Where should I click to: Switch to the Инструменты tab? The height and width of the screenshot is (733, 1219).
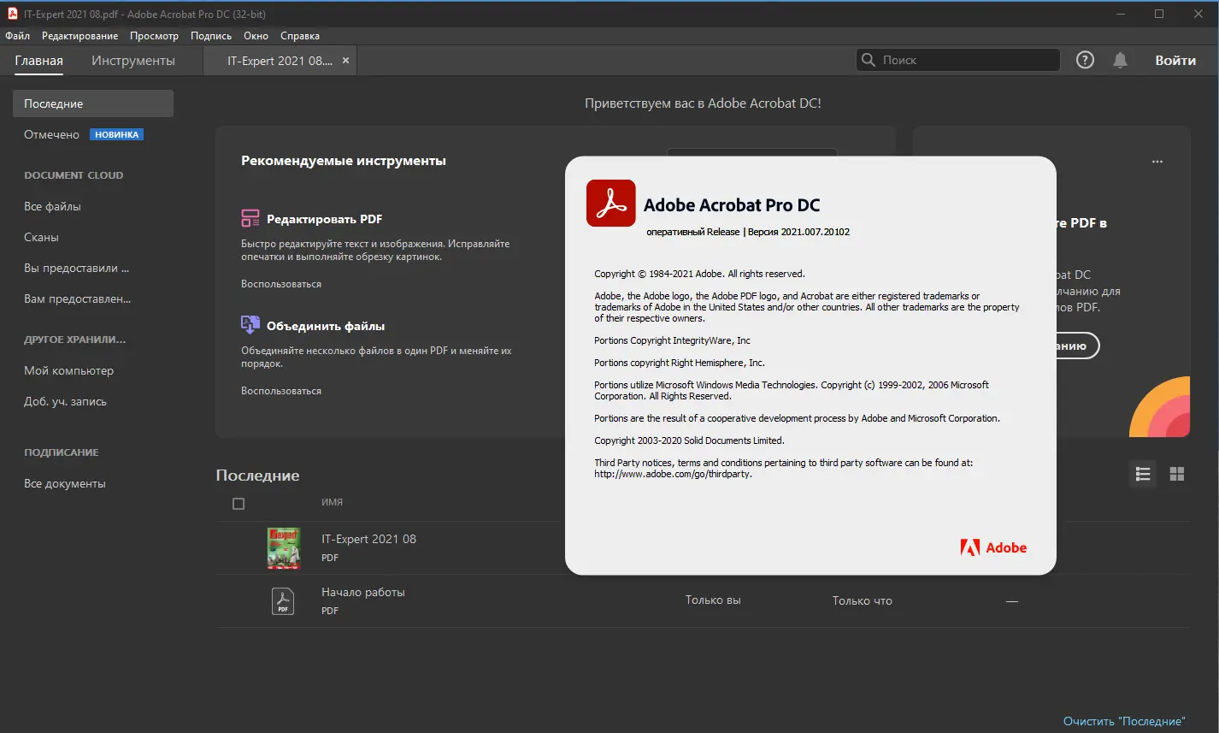tap(132, 60)
